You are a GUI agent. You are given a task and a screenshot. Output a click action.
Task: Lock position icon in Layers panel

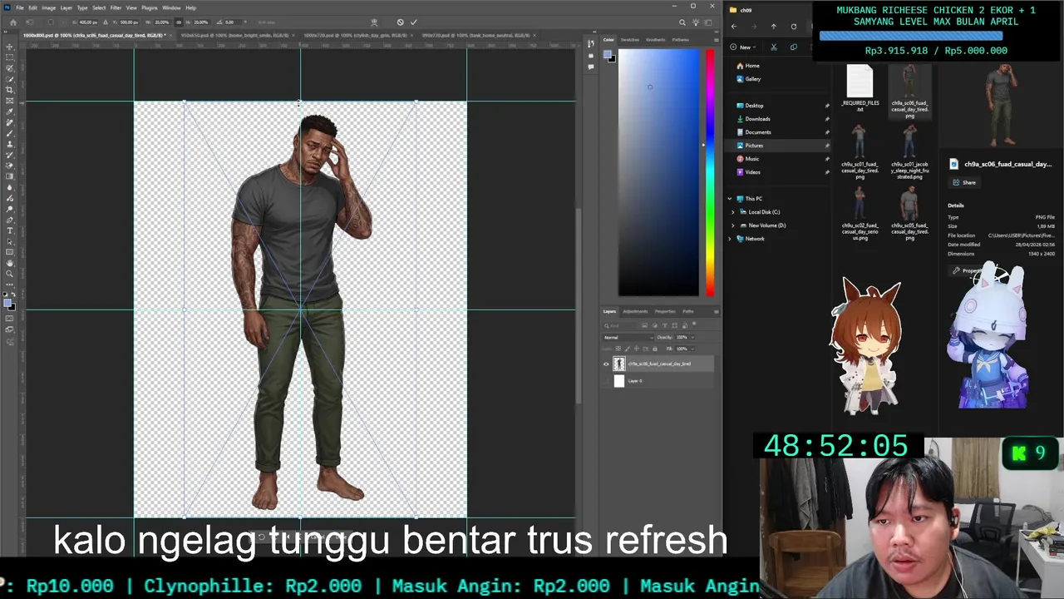pyautogui.click(x=637, y=349)
